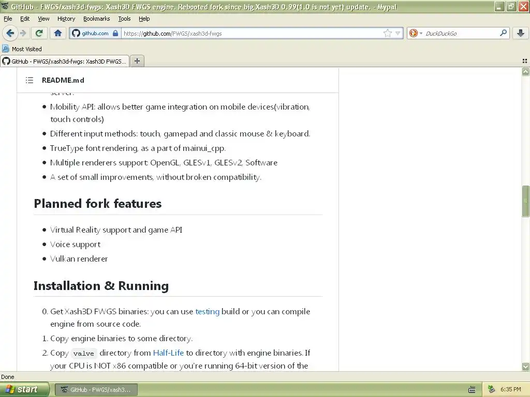The image size is (530, 397).
Task: Click the search magnifier icon
Action: coord(503,33)
